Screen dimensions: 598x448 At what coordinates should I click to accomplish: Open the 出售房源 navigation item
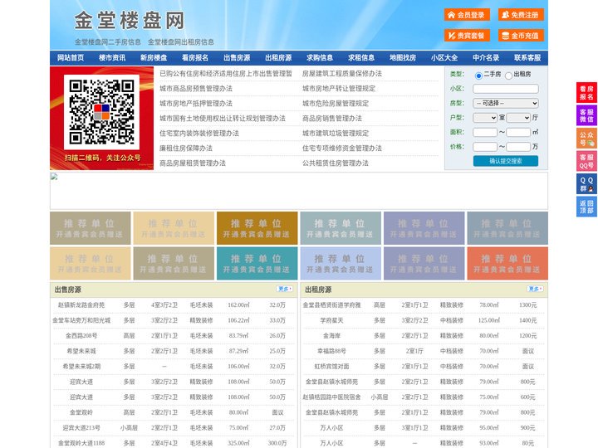click(x=237, y=58)
